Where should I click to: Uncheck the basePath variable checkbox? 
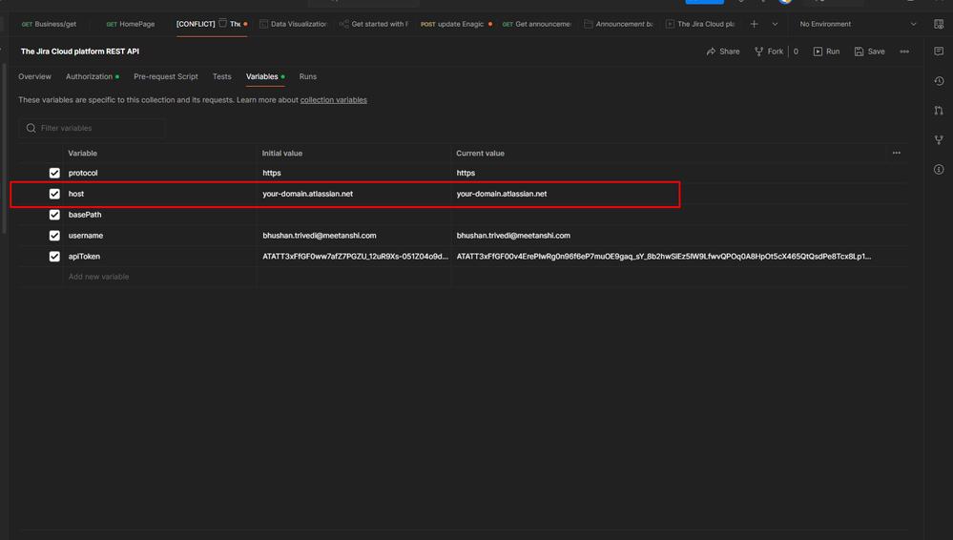click(x=54, y=215)
